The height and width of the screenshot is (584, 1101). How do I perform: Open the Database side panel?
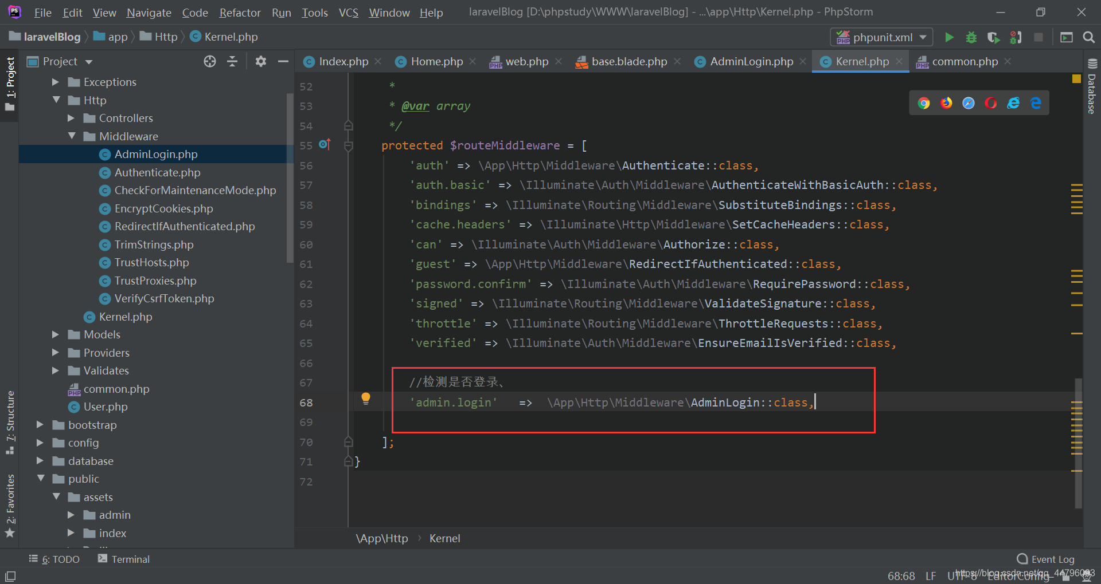click(x=1092, y=86)
